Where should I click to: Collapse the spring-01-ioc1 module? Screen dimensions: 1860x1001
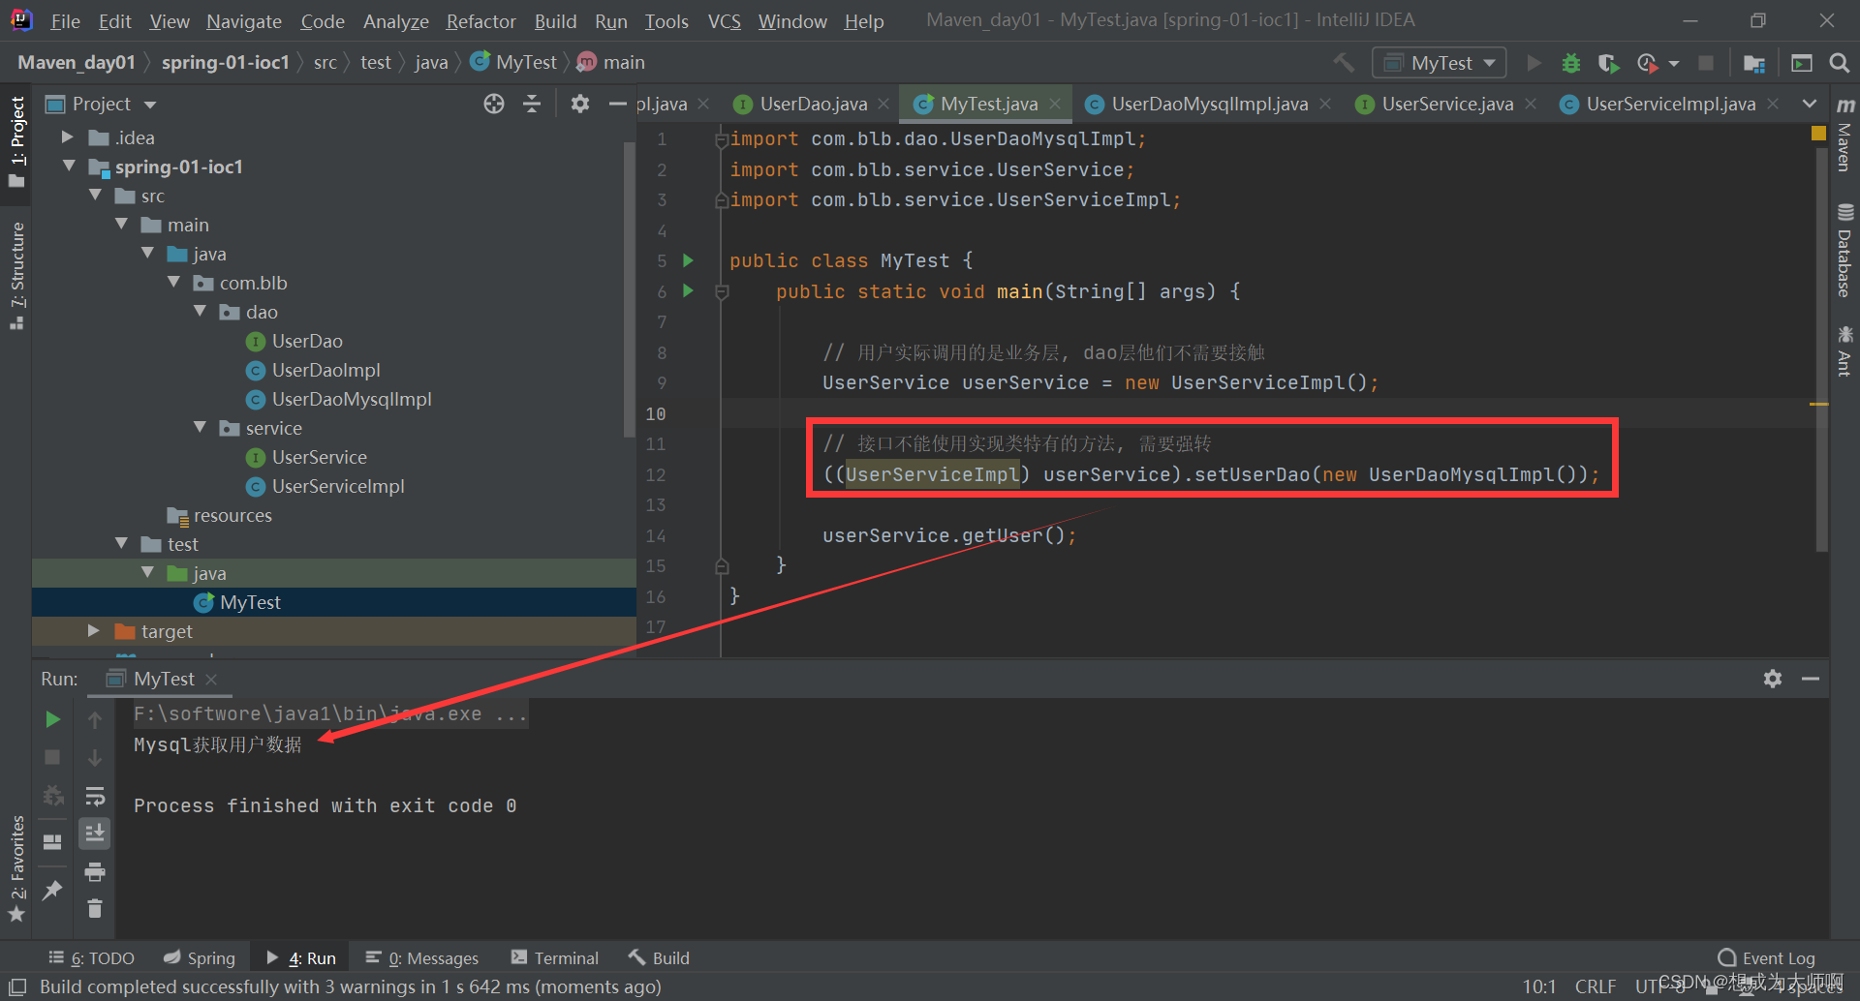pyautogui.click(x=69, y=167)
